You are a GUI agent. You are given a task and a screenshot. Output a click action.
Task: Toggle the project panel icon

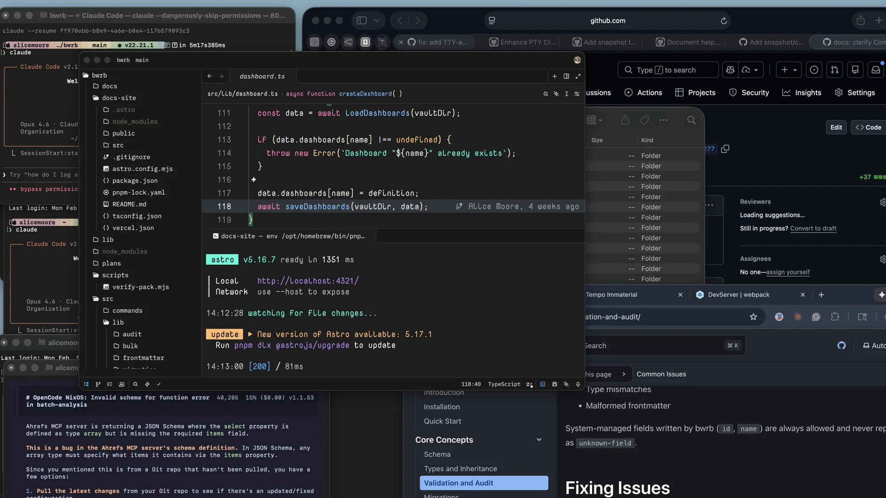[86, 384]
